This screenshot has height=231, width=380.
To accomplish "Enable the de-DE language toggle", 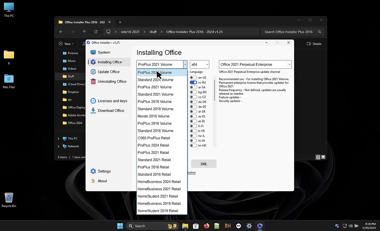I will click(193, 107).
